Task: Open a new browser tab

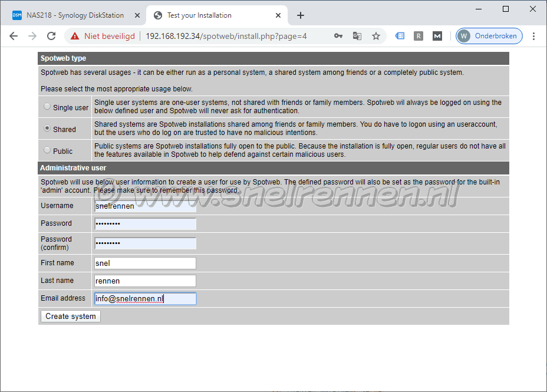Action: click(x=301, y=15)
